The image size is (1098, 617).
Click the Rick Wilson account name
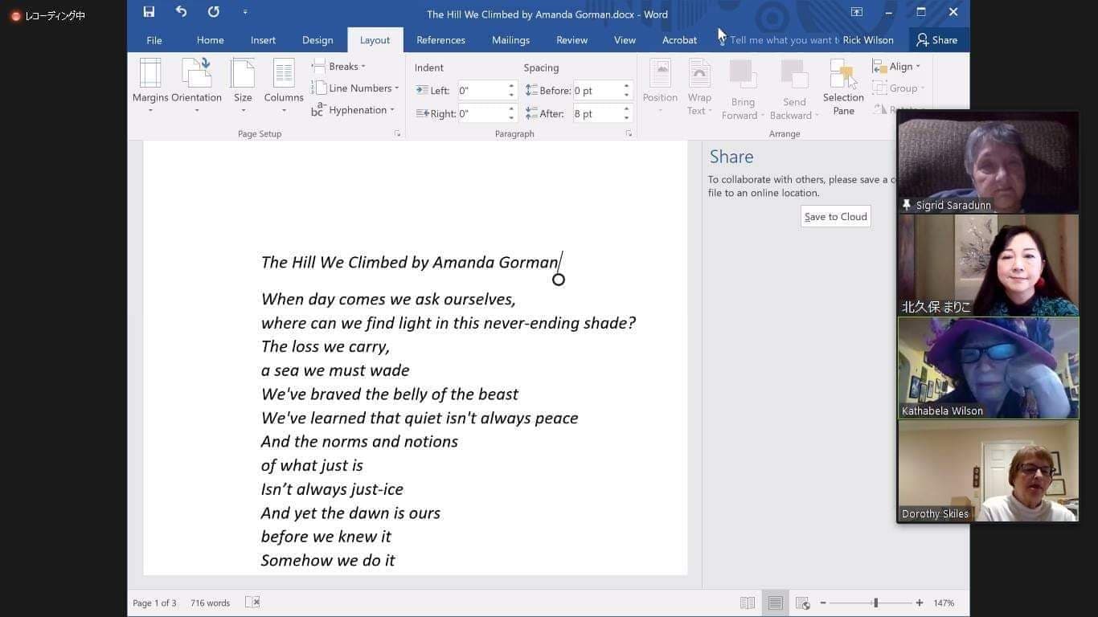(868, 40)
